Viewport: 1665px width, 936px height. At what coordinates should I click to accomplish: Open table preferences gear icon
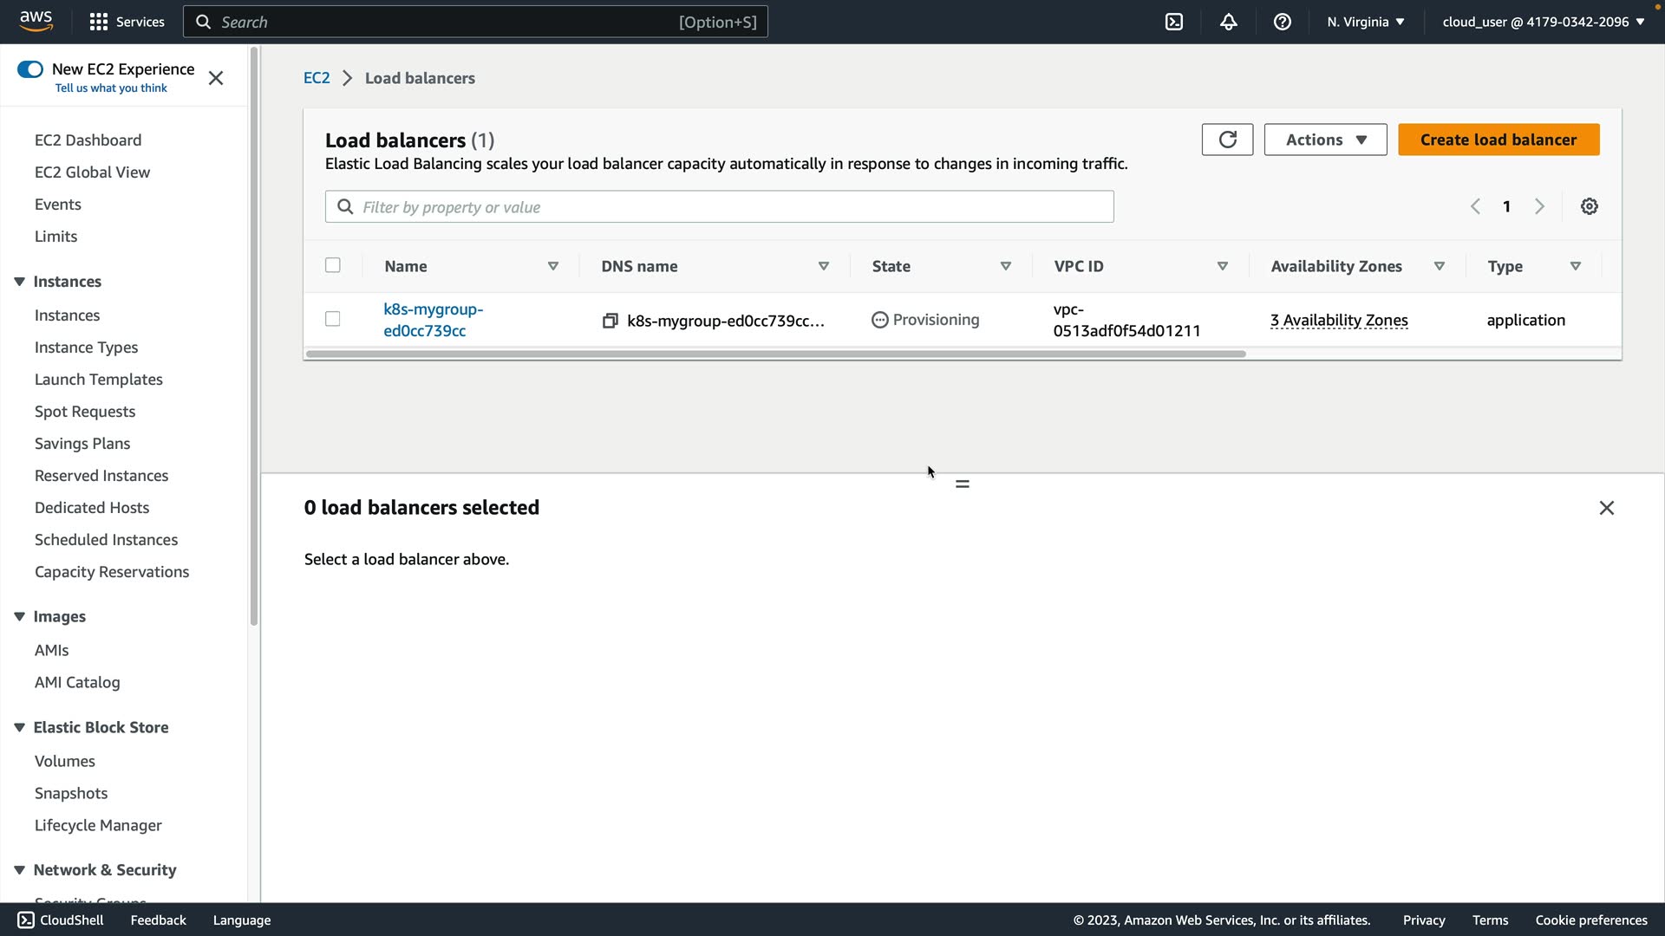pyautogui.click(x=1589, y=206)
